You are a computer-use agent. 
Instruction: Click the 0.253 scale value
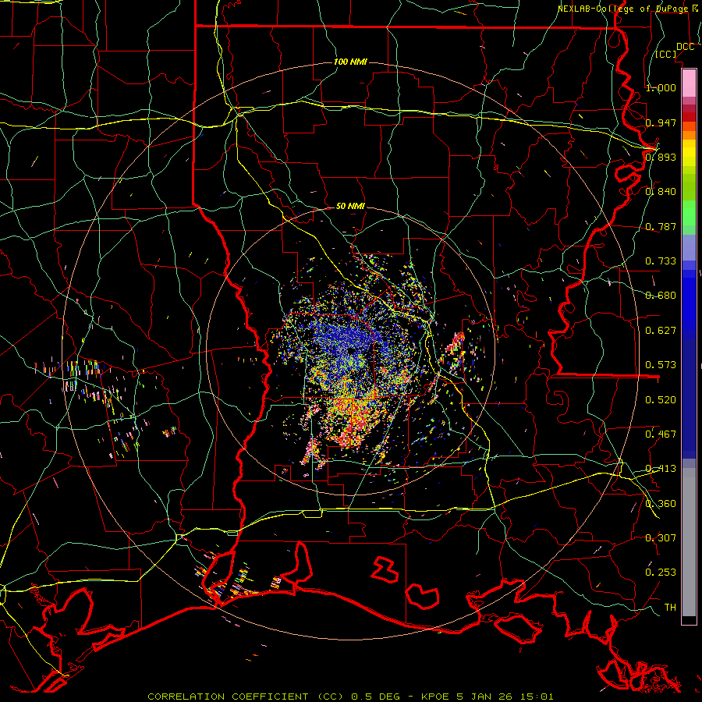point(661,573)
